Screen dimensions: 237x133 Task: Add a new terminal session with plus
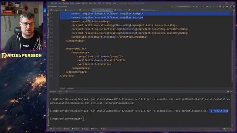[x=67, y=92]
